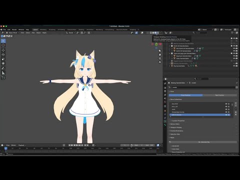
Task: Open the Object Mode dropdown
Action: coord(12,33)
